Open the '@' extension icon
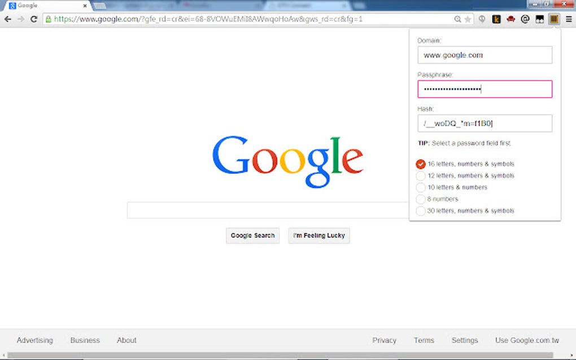 pyautogui.click(x=525, y=19)
